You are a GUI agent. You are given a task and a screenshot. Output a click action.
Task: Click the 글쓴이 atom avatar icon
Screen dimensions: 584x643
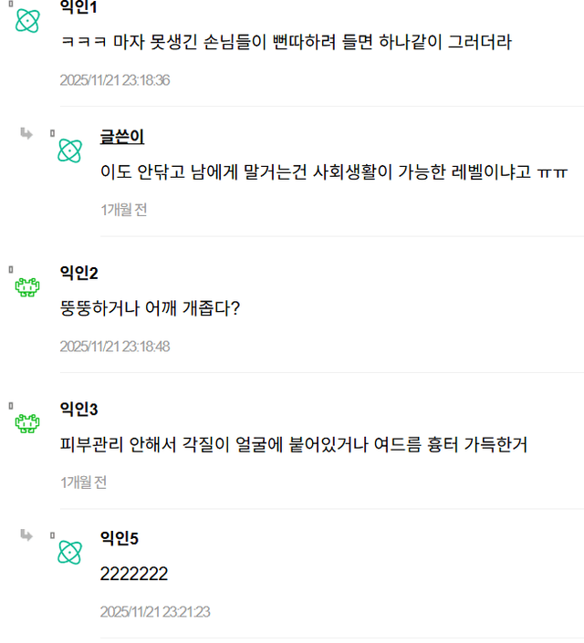[69, 150]
